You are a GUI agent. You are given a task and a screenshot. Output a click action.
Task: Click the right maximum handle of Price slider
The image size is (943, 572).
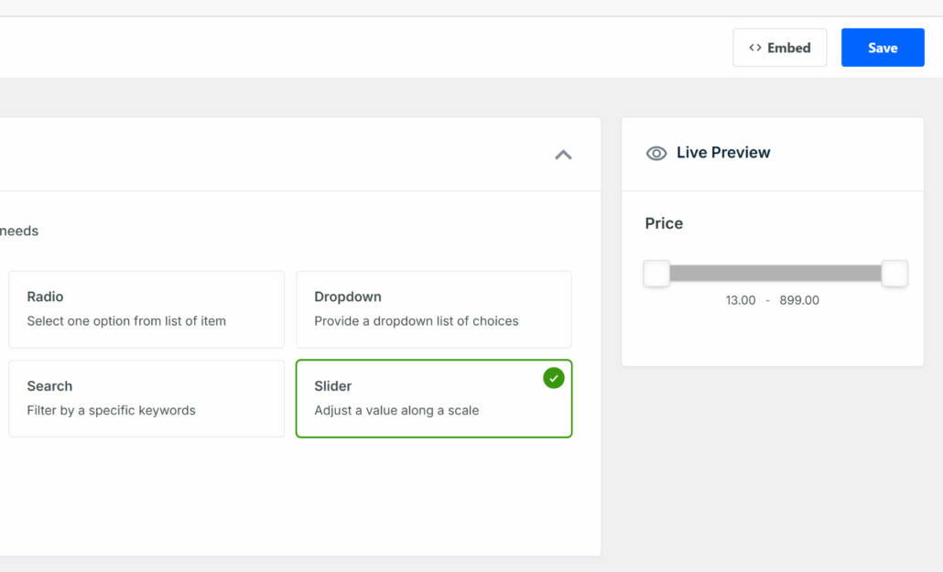(x=894, y=274)
